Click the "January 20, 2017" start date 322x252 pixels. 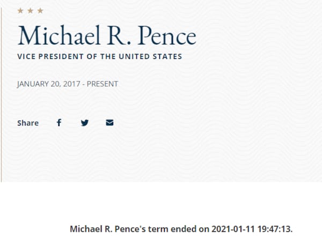(x=48, y=84)
